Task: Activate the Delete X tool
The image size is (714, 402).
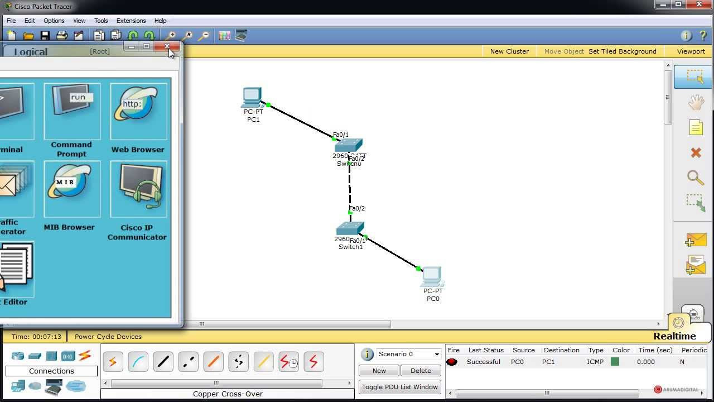Action: click(696, 152)
